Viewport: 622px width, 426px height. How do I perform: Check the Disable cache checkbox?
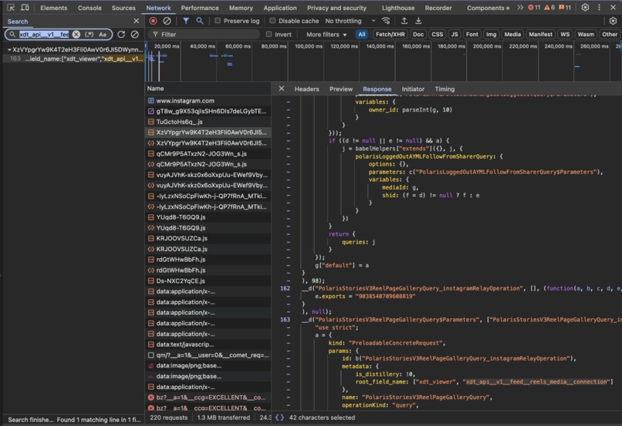coord(272,22)
